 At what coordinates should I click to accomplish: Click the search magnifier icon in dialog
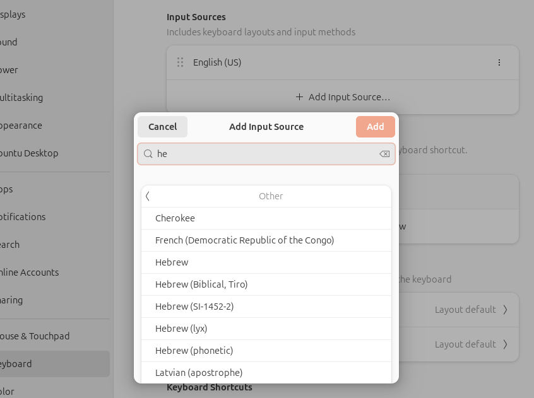click(x=148, y=154)
